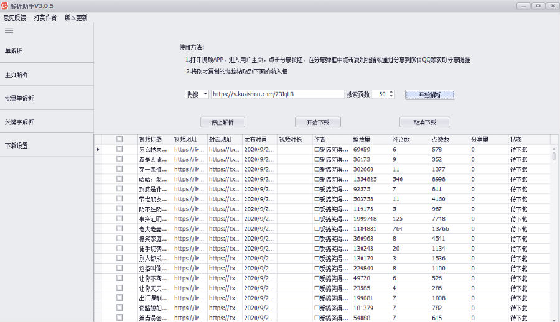
Task: Open the 快搜 platform dropdown
Action: pos(196,94)
